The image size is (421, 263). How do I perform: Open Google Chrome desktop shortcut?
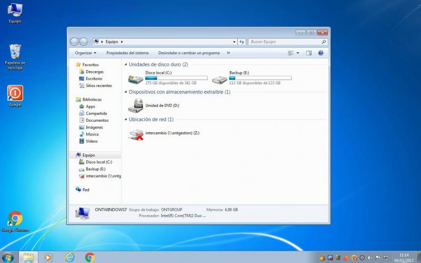pos(15,219)
